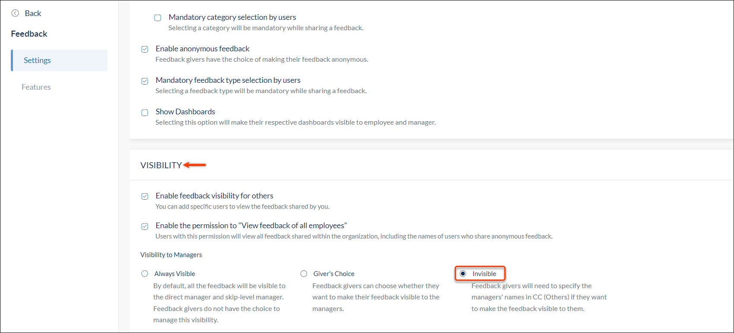Click the 'Visibility to Managers' label
Viewport: 734px width, 333px height.
tap(171, 255)
